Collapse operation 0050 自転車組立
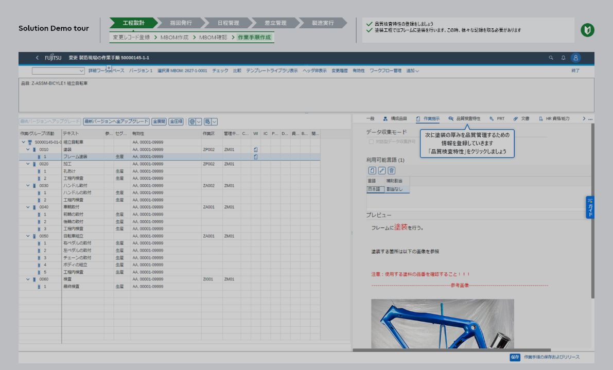The image size is (613, 370). pos(28,236)
